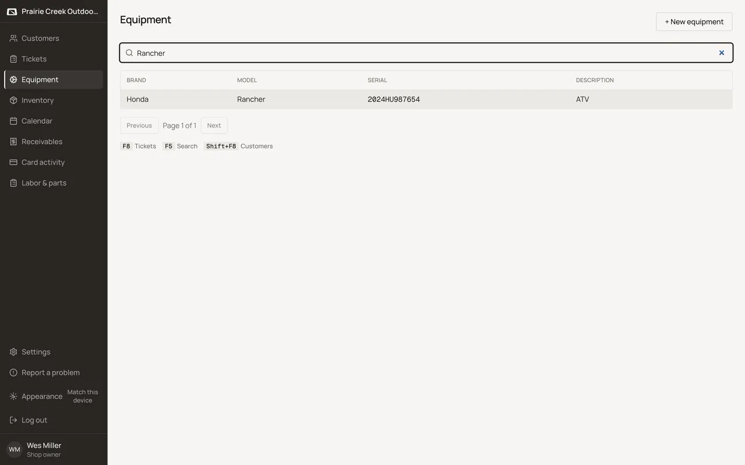Image resolution: width=745 pixels, height=465 pixels.
Task: Add new equipment
Action: click(694, 22)
